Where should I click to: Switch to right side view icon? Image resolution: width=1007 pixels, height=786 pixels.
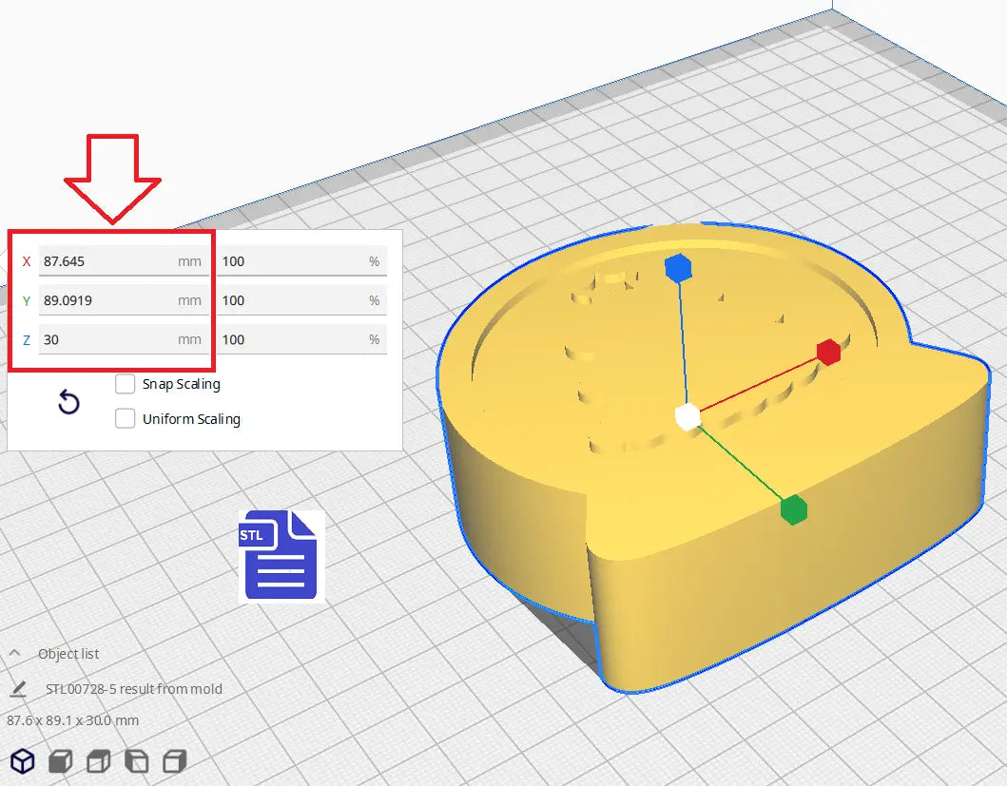[174, 760]
